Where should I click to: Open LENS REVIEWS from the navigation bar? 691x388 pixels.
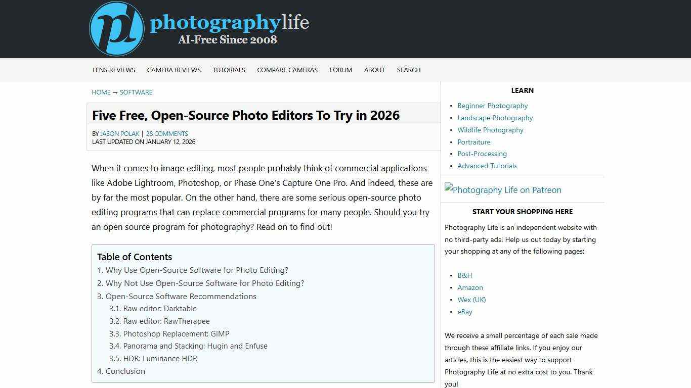(x=113, y=70)
